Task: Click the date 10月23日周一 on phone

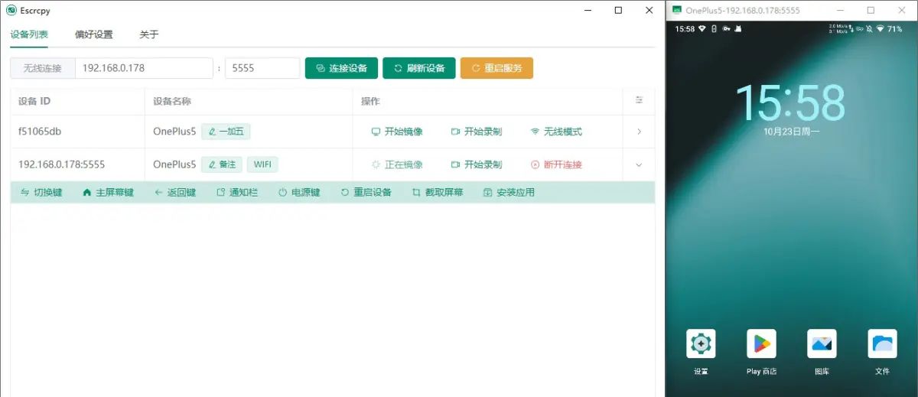Action: pyautogui.click(x=791, y=132)
